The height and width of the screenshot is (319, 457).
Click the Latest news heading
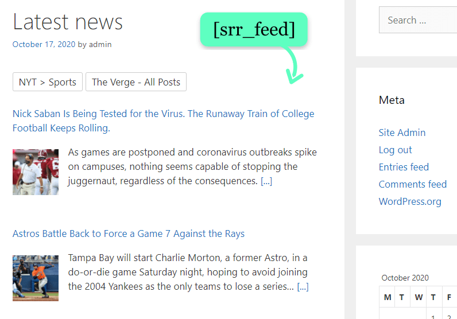click(x=68, y=22)
